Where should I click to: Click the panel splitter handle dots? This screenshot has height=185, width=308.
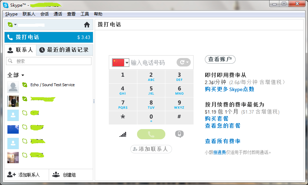click(x=94, y=101)
